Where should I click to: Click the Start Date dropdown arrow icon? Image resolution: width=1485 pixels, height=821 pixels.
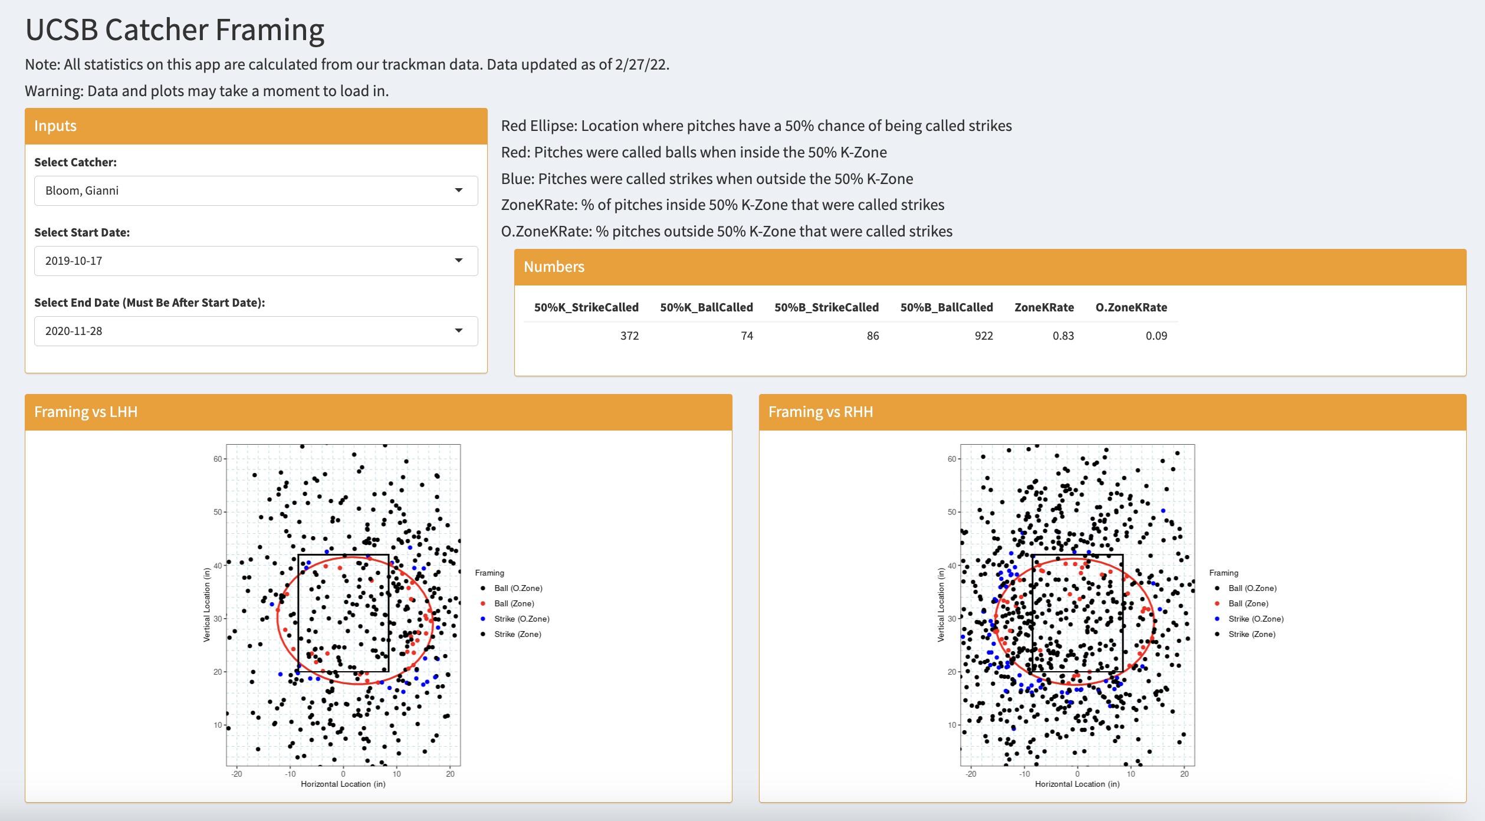tap(458, 261)
